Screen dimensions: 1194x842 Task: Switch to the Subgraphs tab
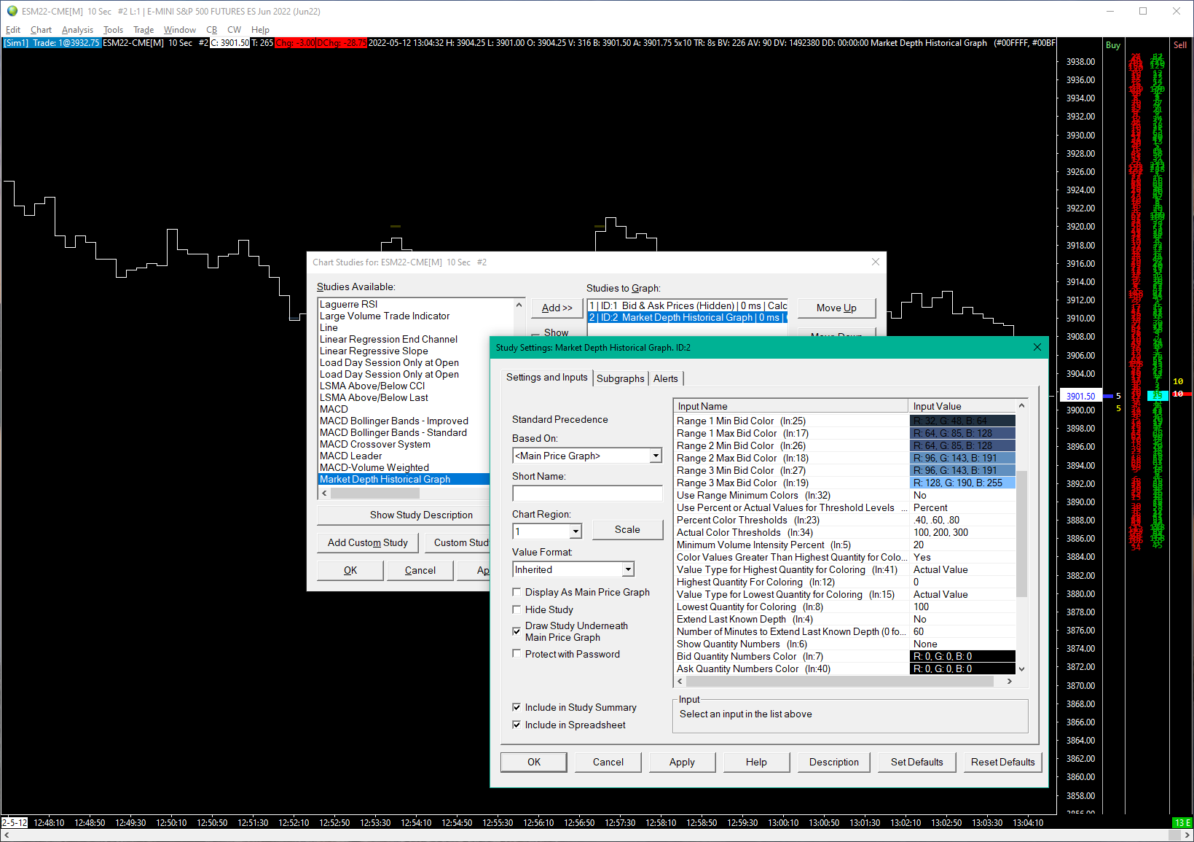click(621, 378)
